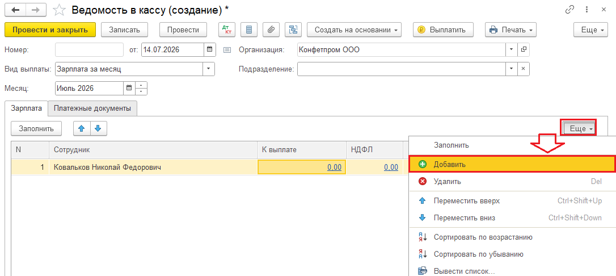Open the Создать на основании dropdown
The image size is (616, 276).
click(354, 30)
